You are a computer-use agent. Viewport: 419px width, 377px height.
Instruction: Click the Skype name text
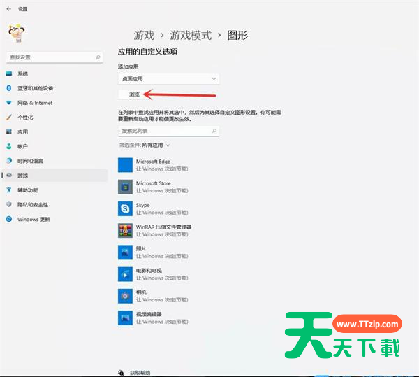[x=142, y=205]
